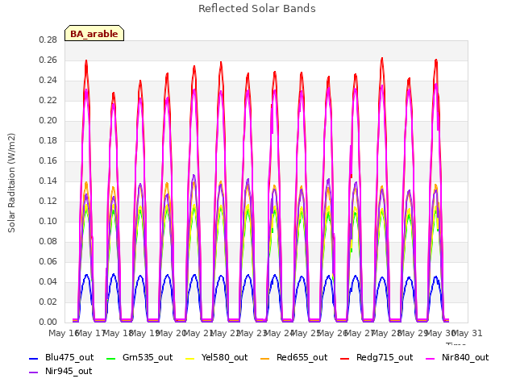Click the BA_arable annotation label
Screen dimensions: 516x387
click(x=94, y=34)
